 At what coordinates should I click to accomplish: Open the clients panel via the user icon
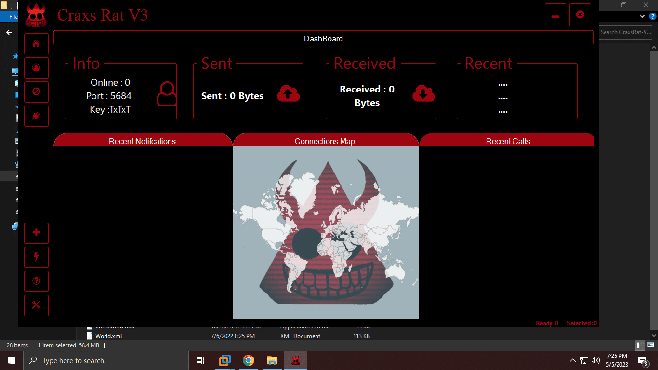[36, 67]
